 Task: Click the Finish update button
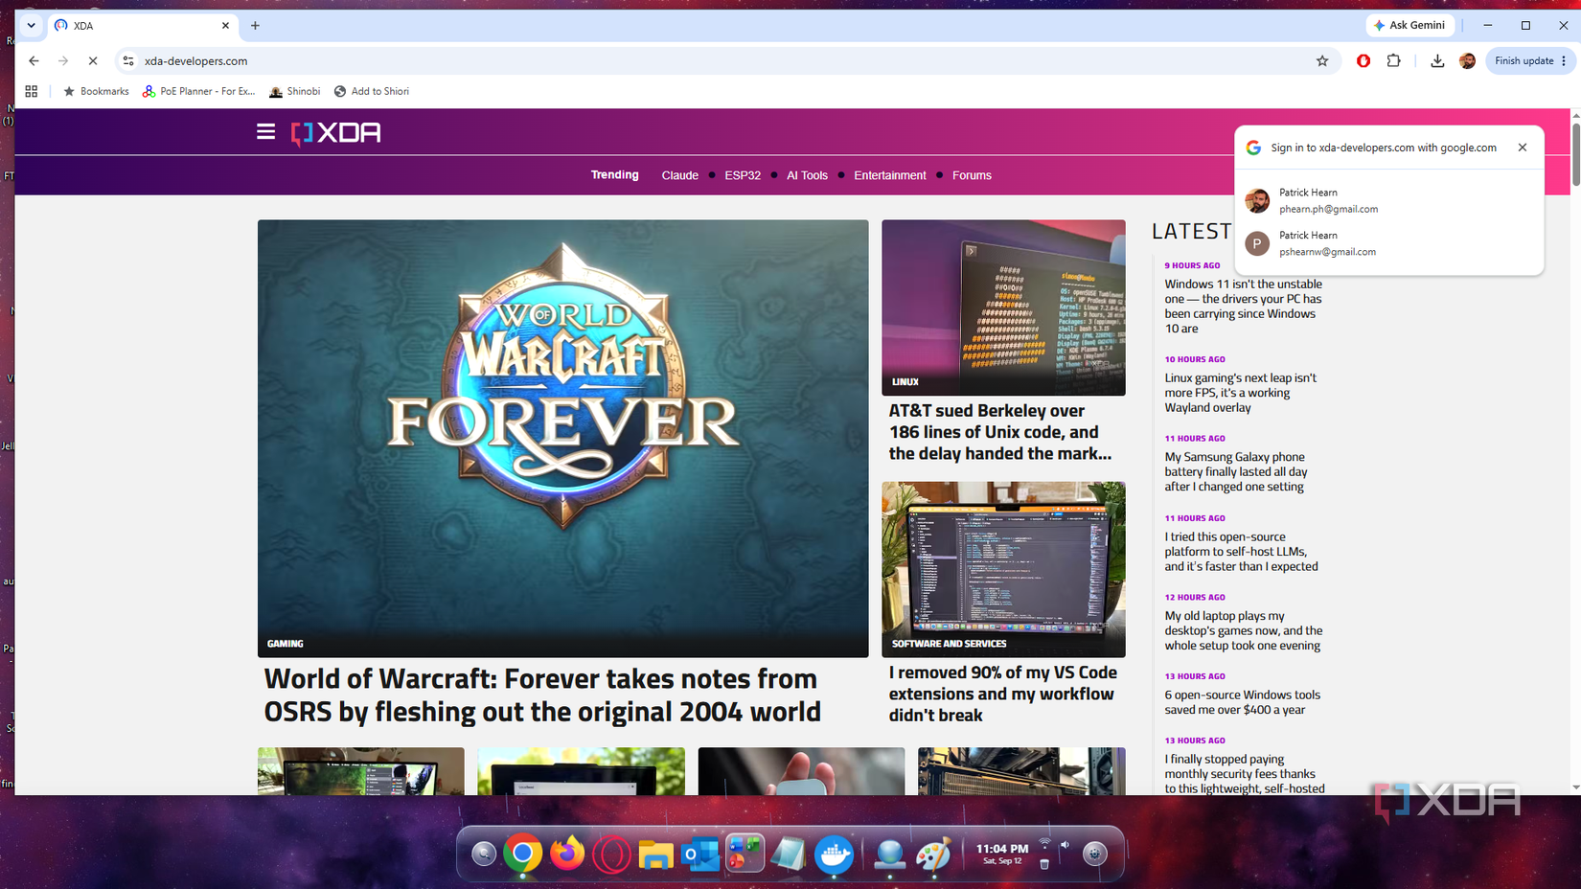(1530, 60)
